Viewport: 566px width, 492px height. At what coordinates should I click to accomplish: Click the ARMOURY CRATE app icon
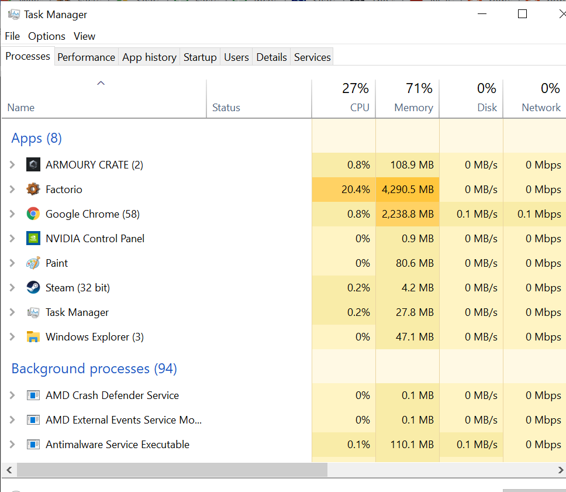[33, 165]
